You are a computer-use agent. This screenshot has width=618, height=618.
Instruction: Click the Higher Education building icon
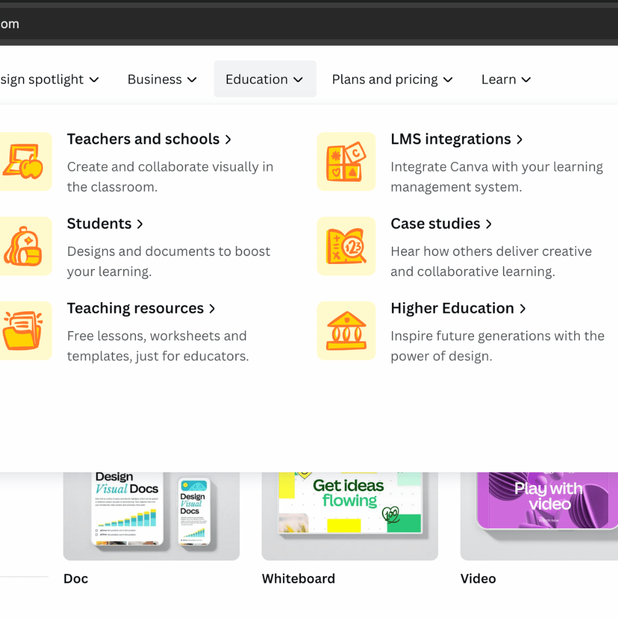346,331
